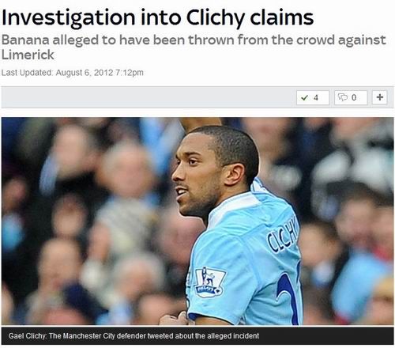The image size is (395, 348).
Task: Click the plus icon to share
Action: 380,97
